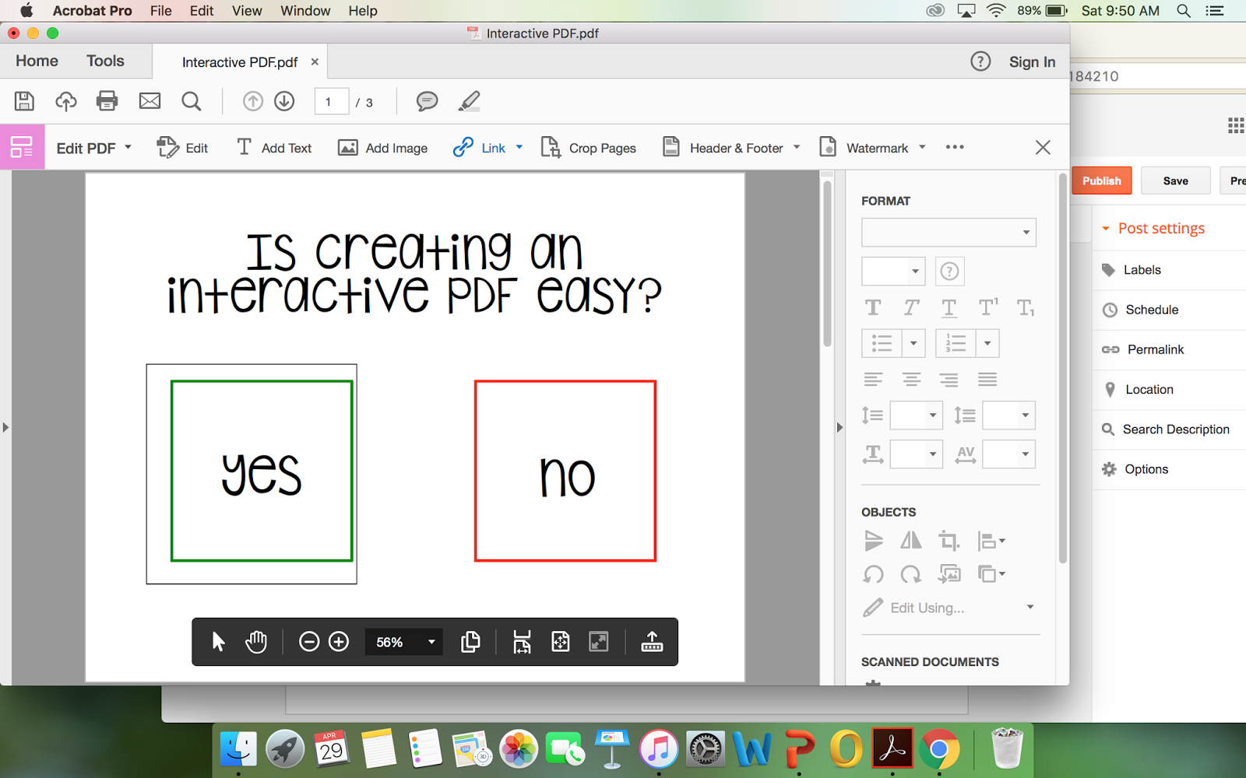Switch to the Tools tab
This screenshot has height=778, width=1246.
(104, 61)
